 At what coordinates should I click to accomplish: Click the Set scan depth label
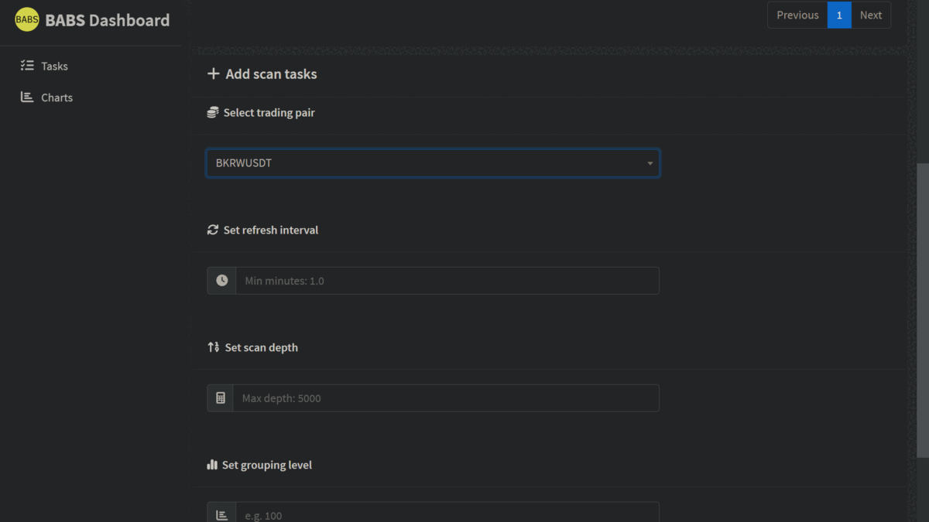pyautogui.click(x=262, y=348)
